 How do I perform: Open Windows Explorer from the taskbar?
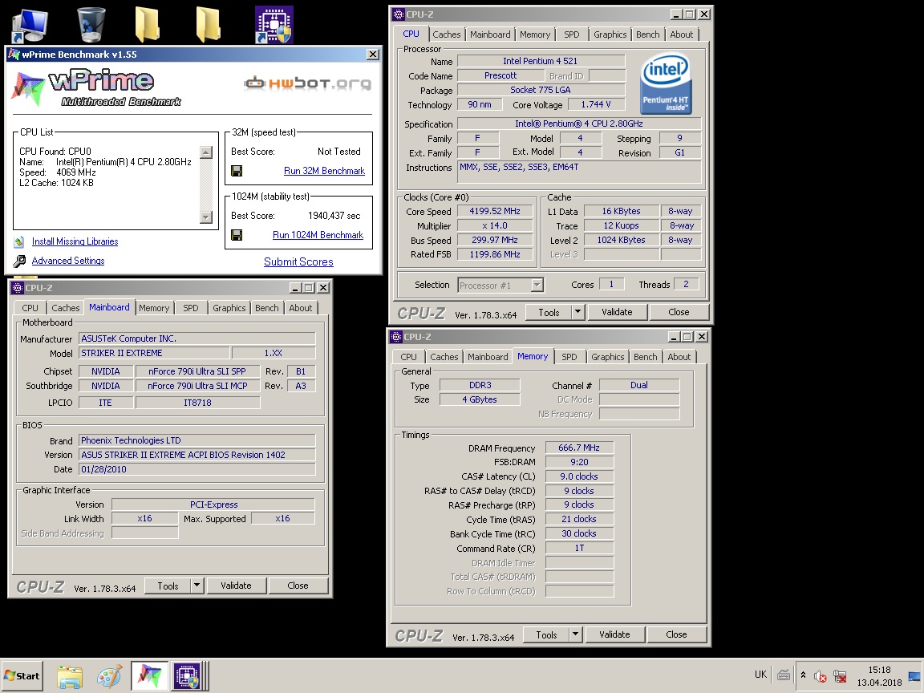tap(70, 676)
